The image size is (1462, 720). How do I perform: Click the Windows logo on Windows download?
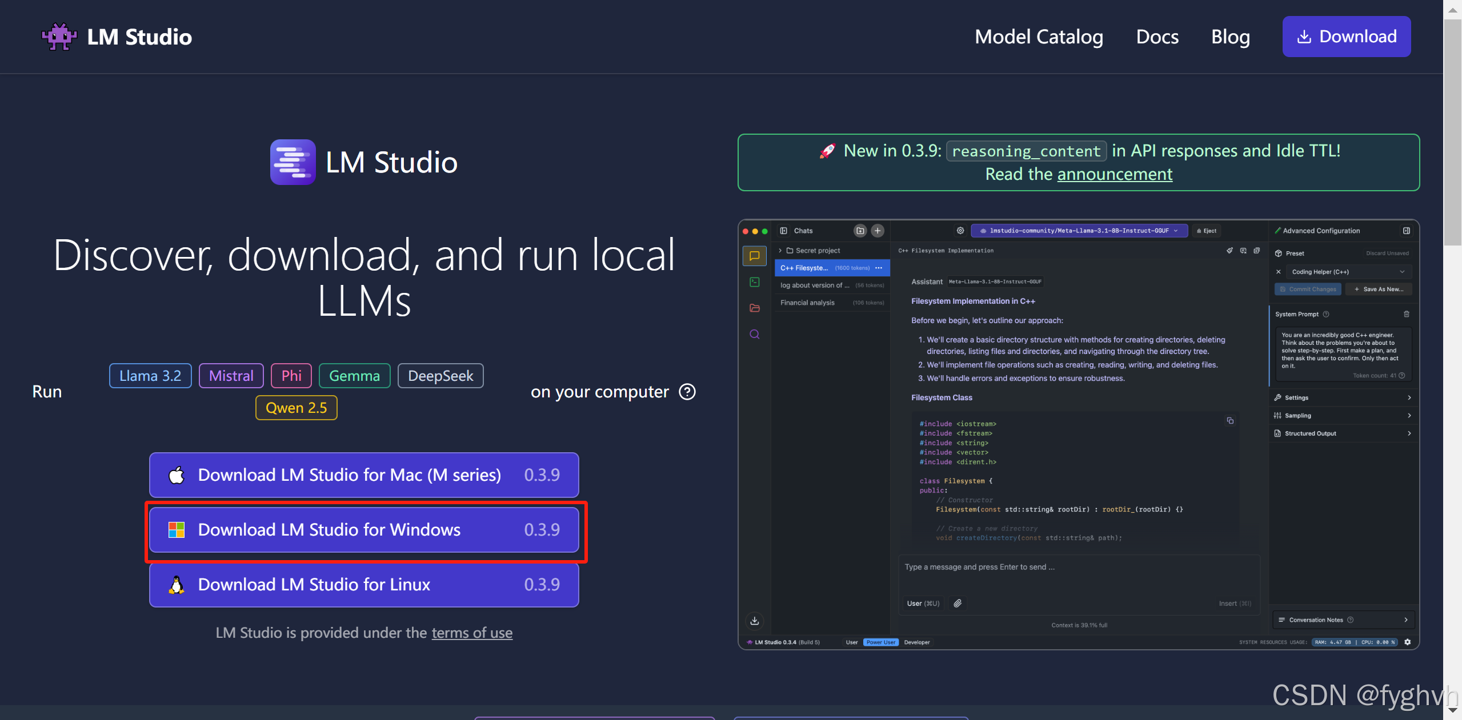(x=177, y=530)
